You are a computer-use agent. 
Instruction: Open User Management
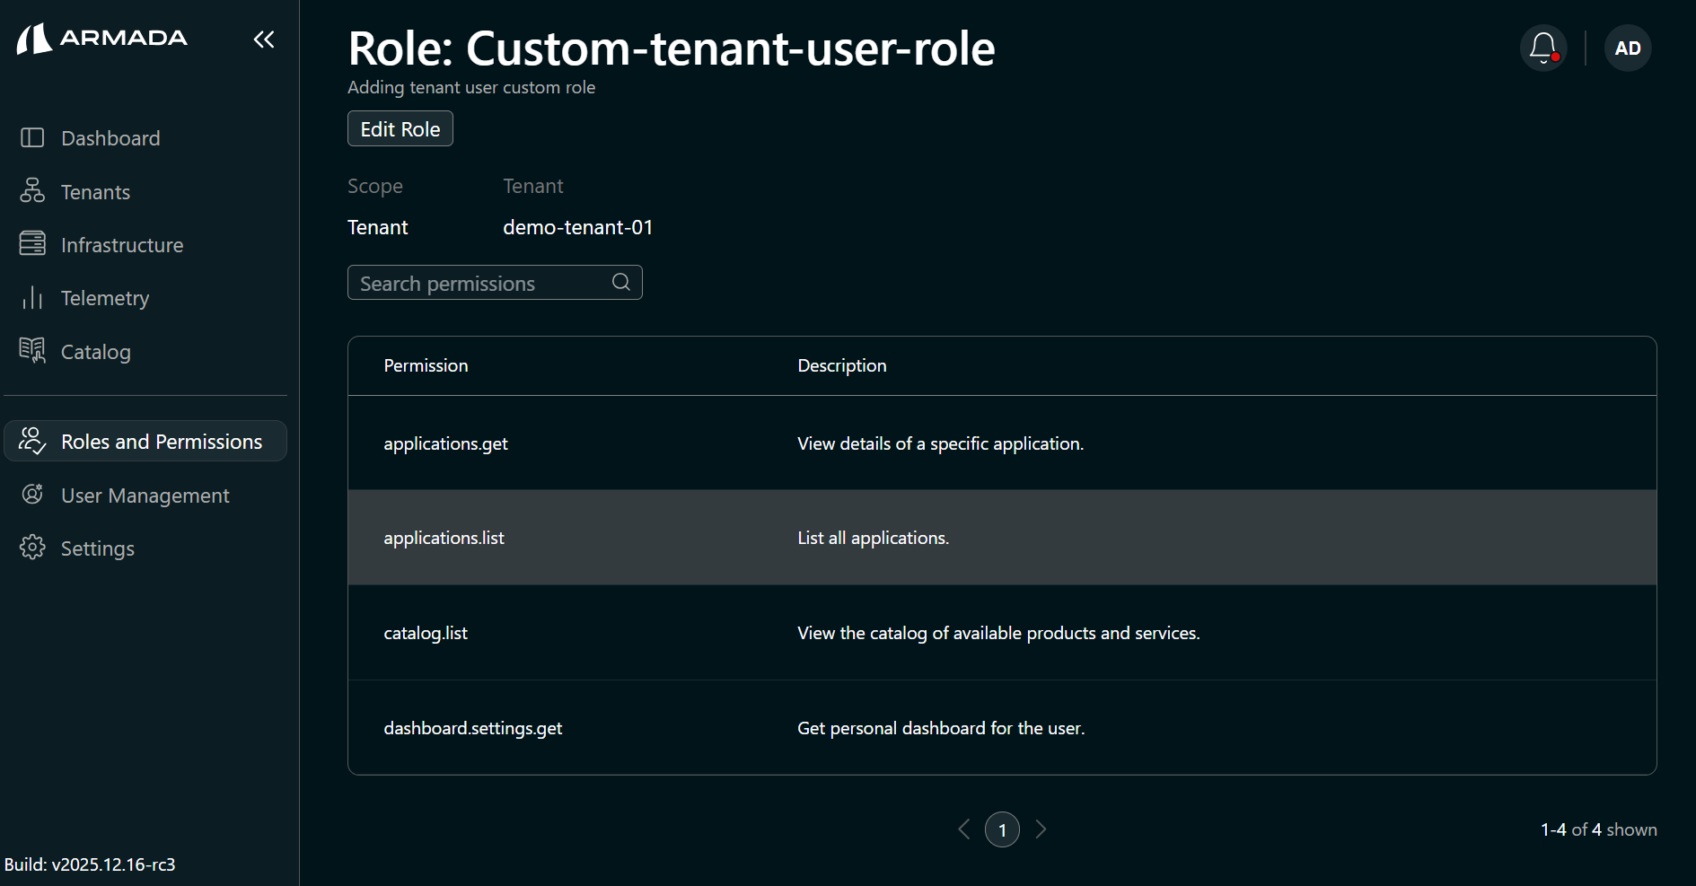(145, 495)
